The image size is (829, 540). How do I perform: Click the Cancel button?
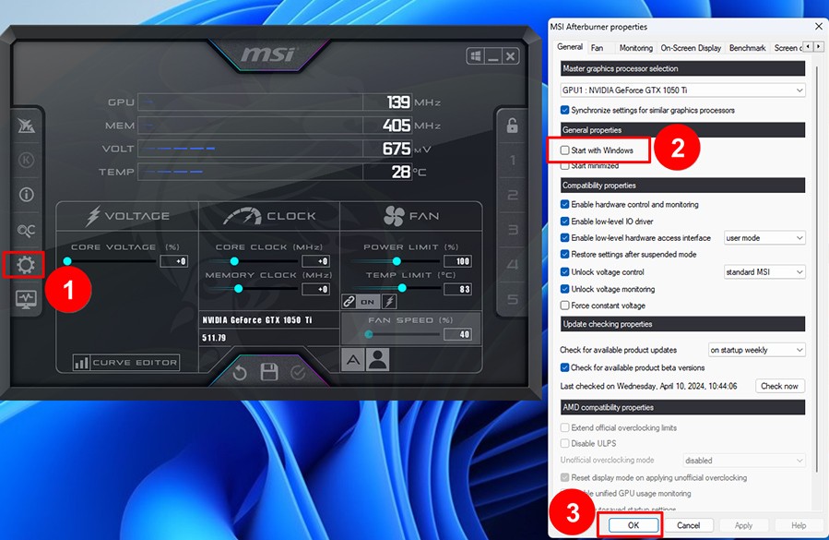[x=688, y=525]
